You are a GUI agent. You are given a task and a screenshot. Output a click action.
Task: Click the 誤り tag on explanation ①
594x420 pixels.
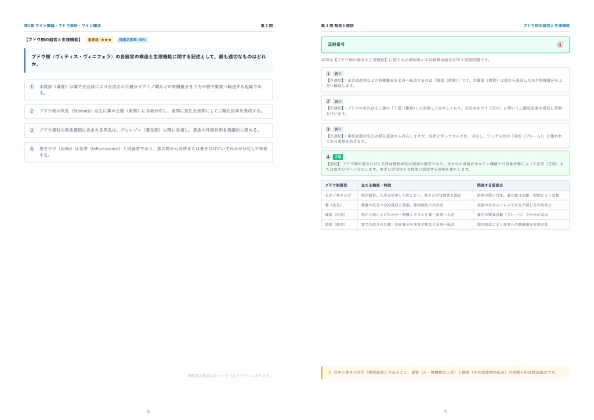click(338, 74)
